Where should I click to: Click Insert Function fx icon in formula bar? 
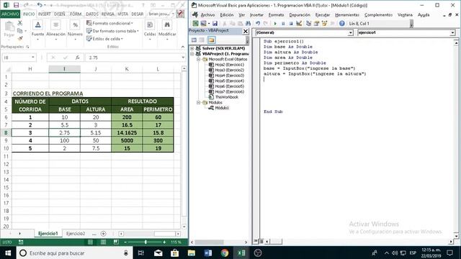click(x=77, y=58)
